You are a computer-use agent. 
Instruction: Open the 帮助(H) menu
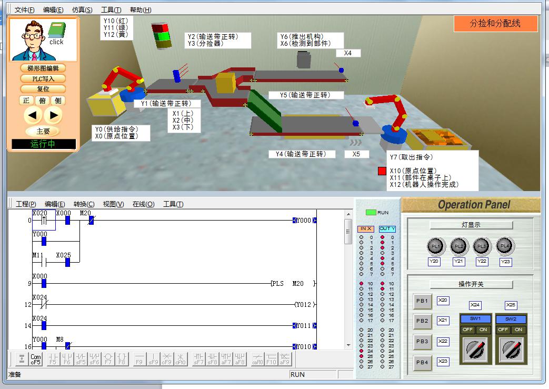pyautogui.click(x=141, y=10)
